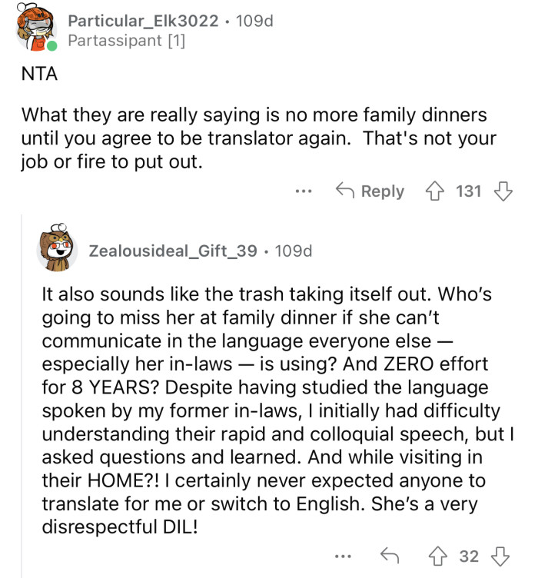
Task: Open Zealousideal_Gift_39's owl avatar
Action: pos(58,250)
